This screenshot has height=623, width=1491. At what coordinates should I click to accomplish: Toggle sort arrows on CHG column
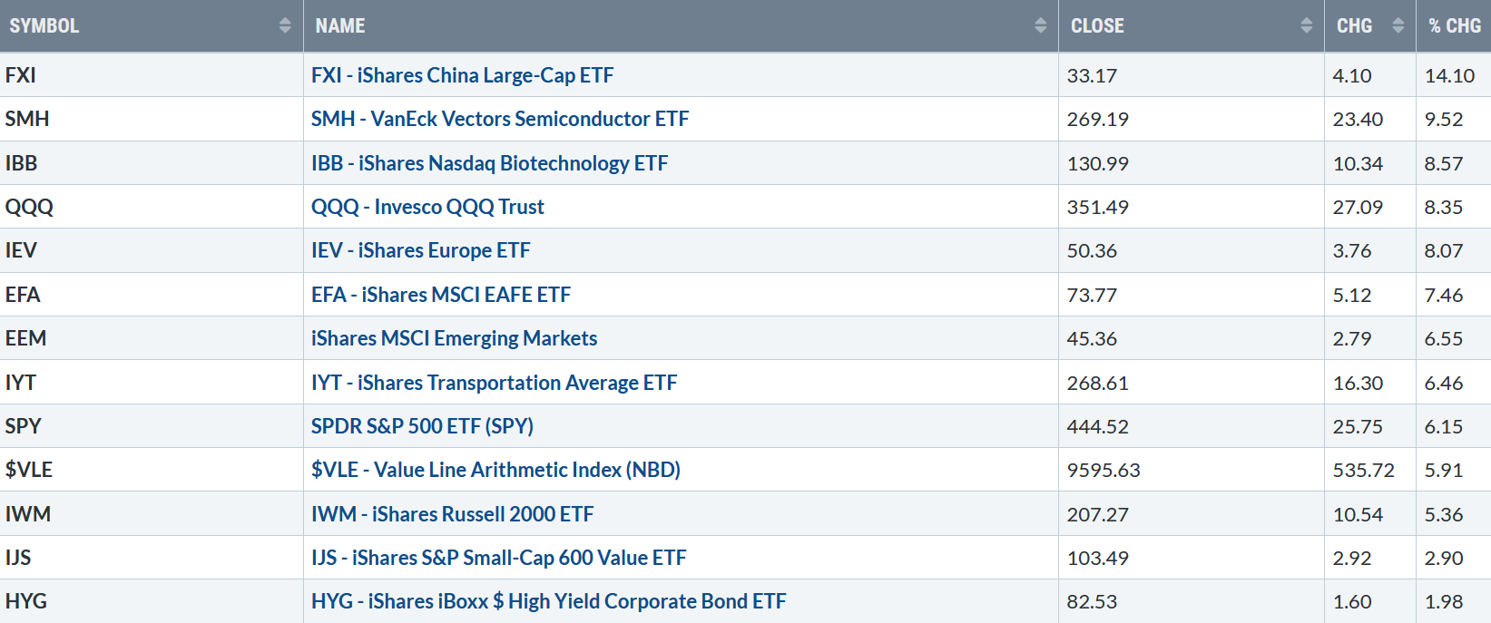(x=1398, y=25)
